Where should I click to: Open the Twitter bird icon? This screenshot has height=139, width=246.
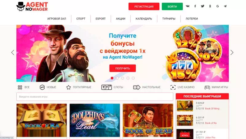[x=203, y=6]
